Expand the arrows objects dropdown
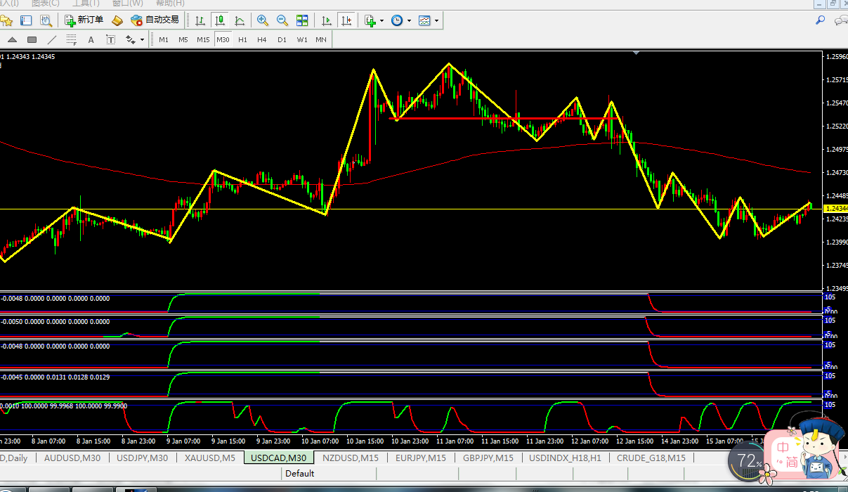The image size is (848, 492). [142, 39]
